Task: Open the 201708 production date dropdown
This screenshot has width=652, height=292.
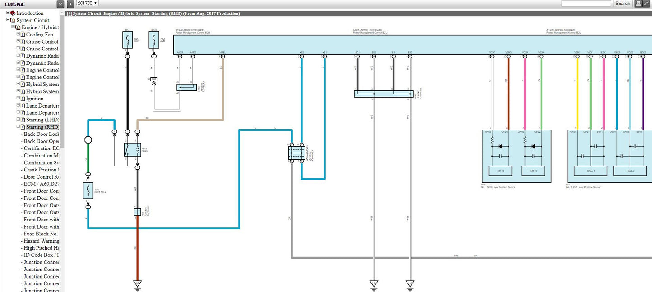Action: pos(88,4)
